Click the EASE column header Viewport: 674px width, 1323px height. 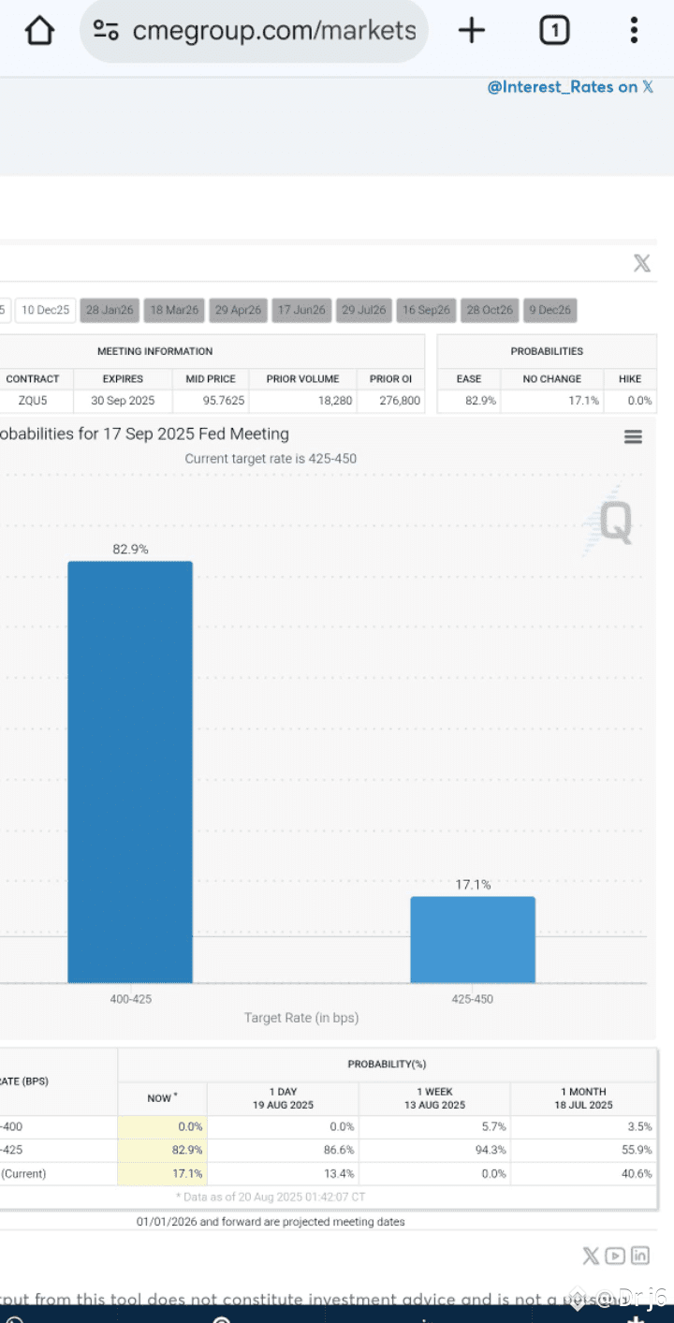469,379
